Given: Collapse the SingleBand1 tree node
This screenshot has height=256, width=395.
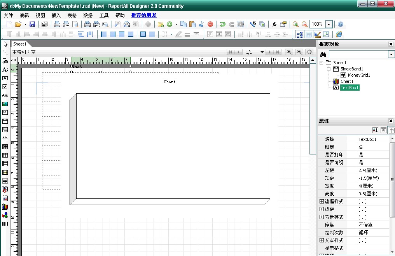Looking at the screenshot, I should pyautogui.click(x=329, y=69).
